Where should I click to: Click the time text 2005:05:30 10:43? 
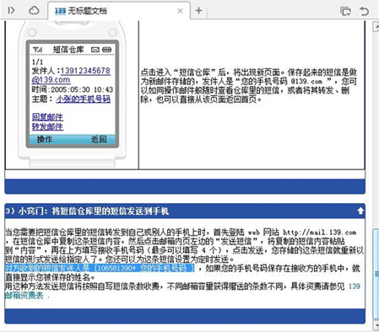point(82,89)
